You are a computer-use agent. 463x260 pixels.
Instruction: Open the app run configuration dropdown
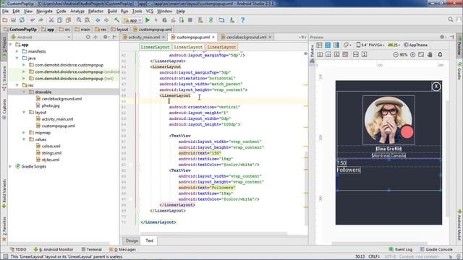[133, 20]
